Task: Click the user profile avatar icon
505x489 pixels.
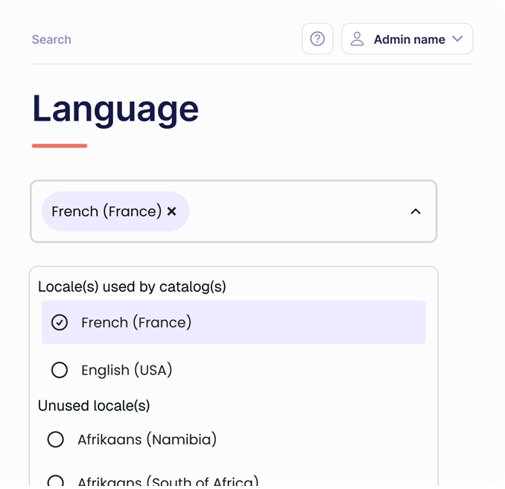Action: tap(358, 39)
